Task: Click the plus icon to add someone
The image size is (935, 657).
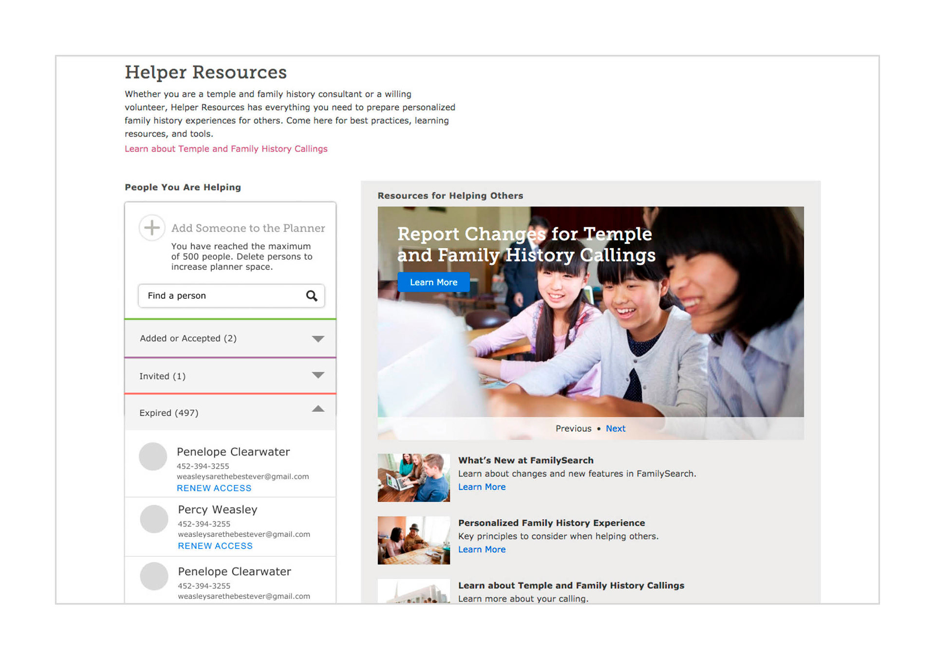Action: pyautogui.click(x=152, y=227)
